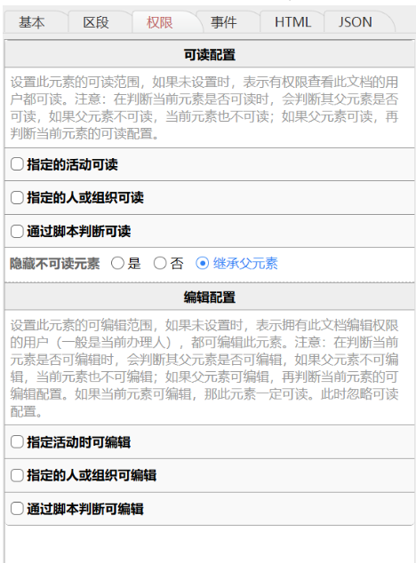Enable 指定的活动可读 checkbox

coord(17,164)
